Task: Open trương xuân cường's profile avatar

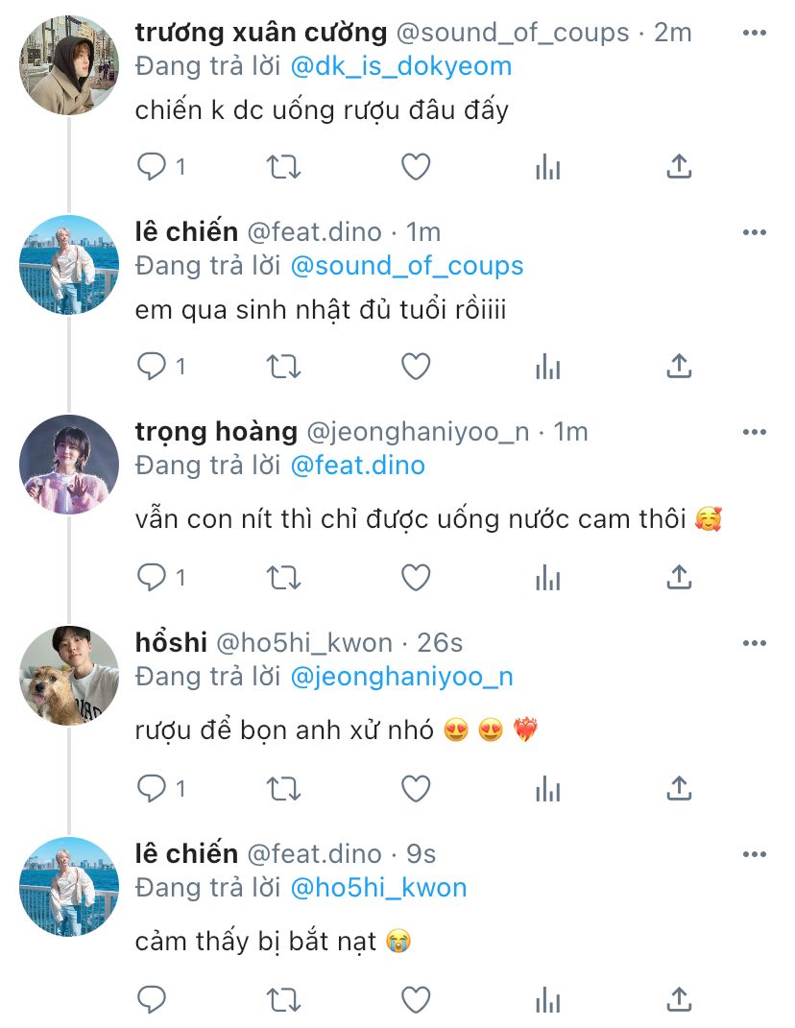Action: tap(69, 65)
